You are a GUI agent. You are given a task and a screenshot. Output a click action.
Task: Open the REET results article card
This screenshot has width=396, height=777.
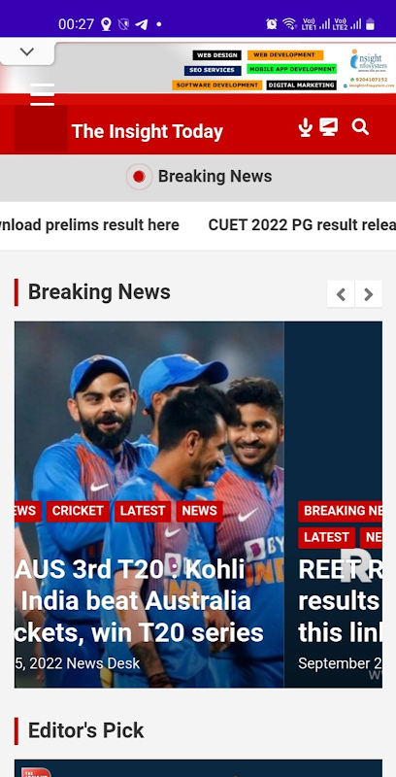333,504
